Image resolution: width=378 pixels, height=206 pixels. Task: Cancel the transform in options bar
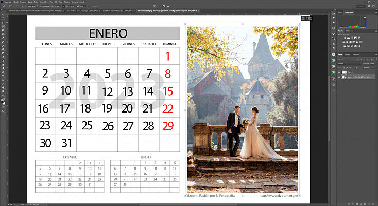pyautogui.click(x=164, y=6)
